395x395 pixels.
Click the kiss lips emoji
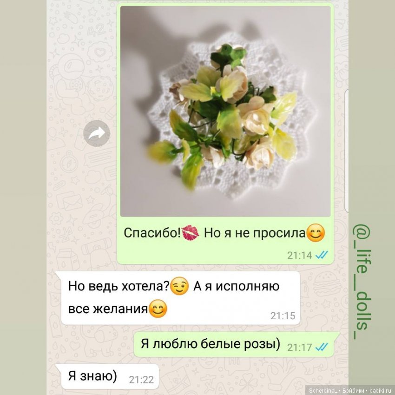(190, 233)
